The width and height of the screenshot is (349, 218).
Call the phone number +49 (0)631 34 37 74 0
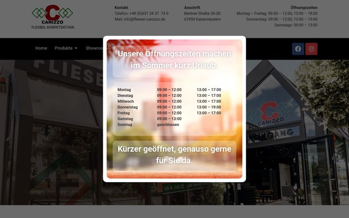pyautogui.click(x=149, y=14)
